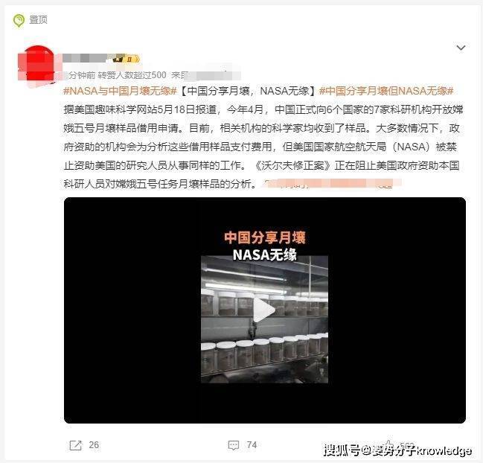
Task: Click the comment bubble icon
Action: (234, 445)
